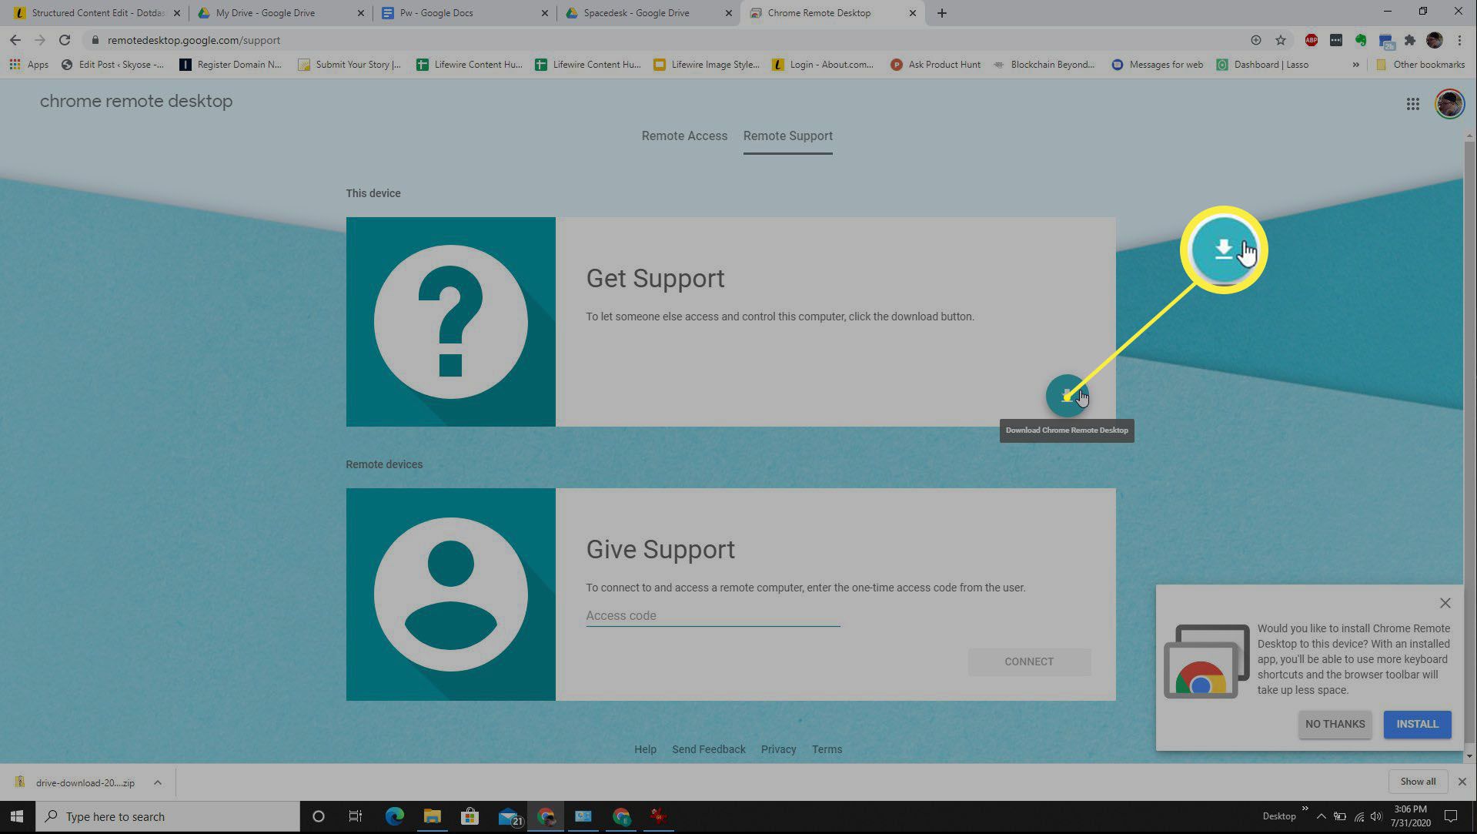
Task: Click the install app icon in address bar
Action: click(1255, 40)
